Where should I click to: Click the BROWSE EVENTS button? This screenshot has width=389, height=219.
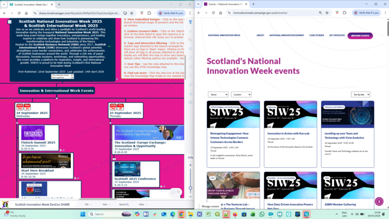[x=360, y=35]
